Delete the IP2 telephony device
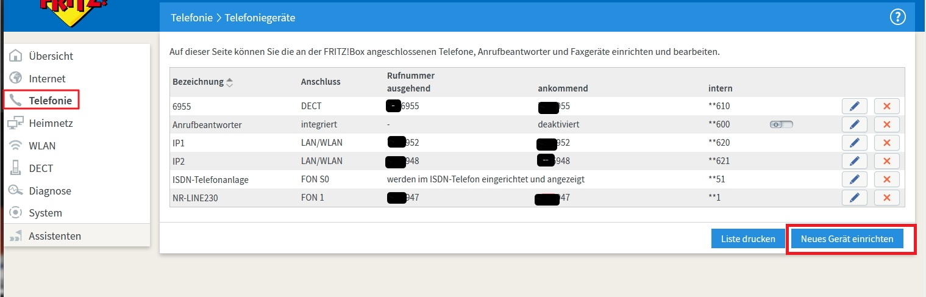This screenshot has height=297, width=926. click(886, 161)
